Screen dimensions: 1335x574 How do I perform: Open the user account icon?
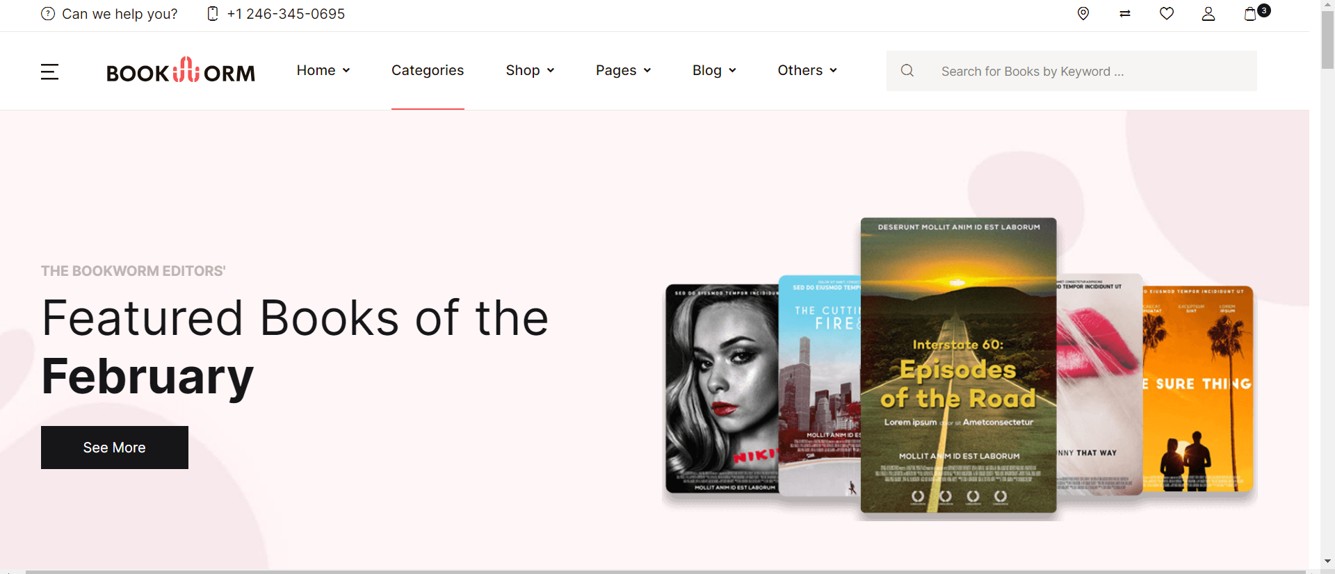(x=1208, y=14)
